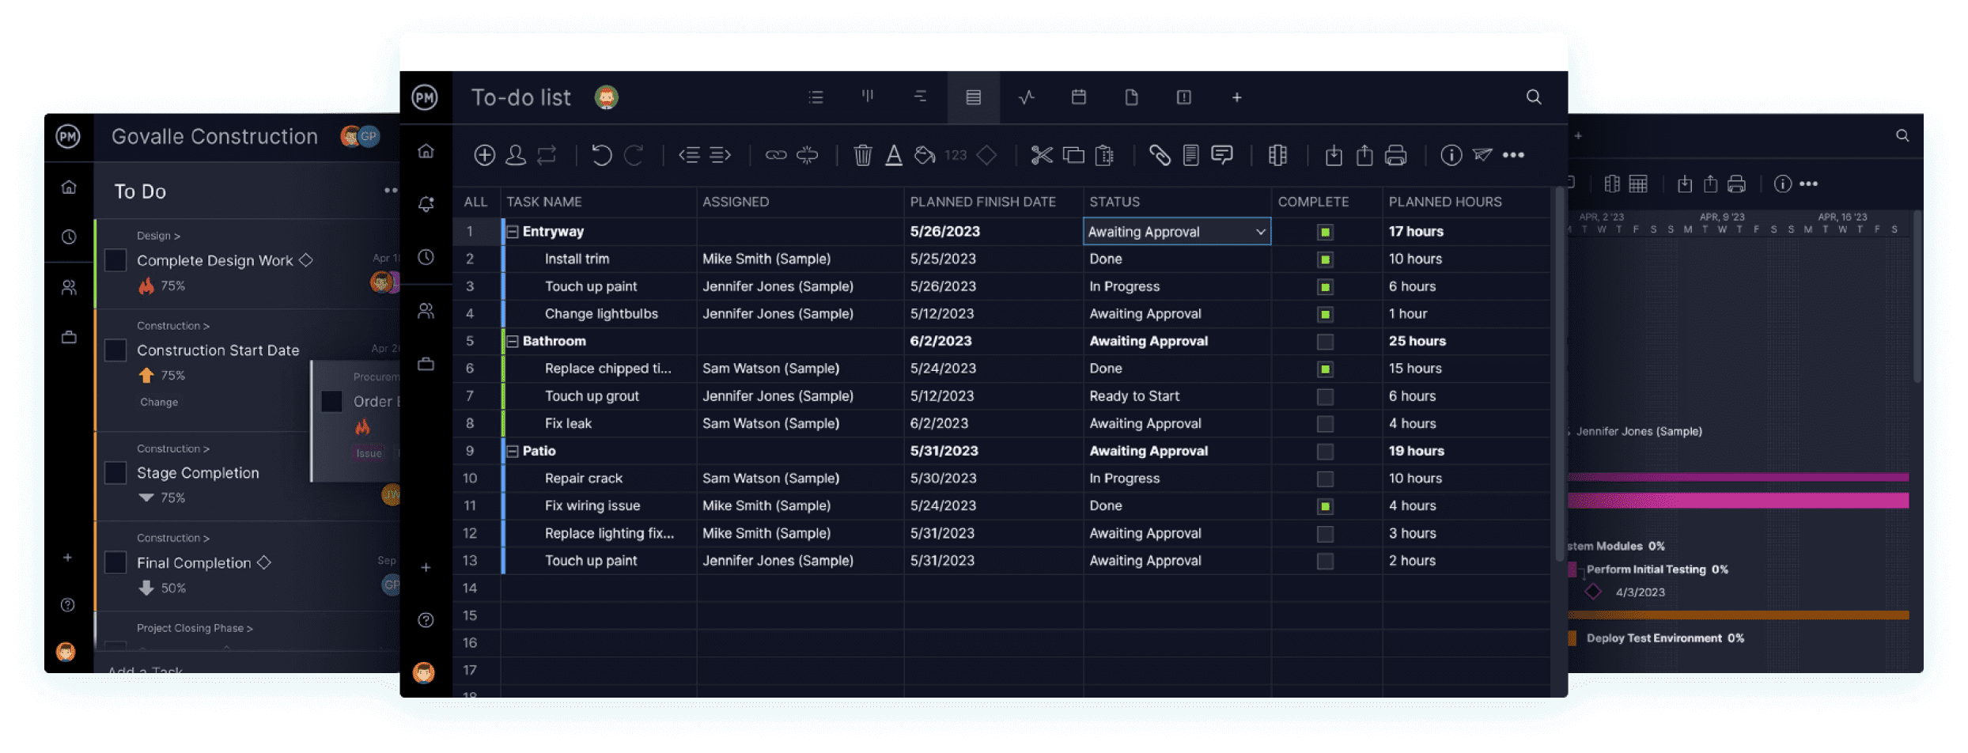
Task: Select the ALL column header tab
Action: (x=475, y=202)
